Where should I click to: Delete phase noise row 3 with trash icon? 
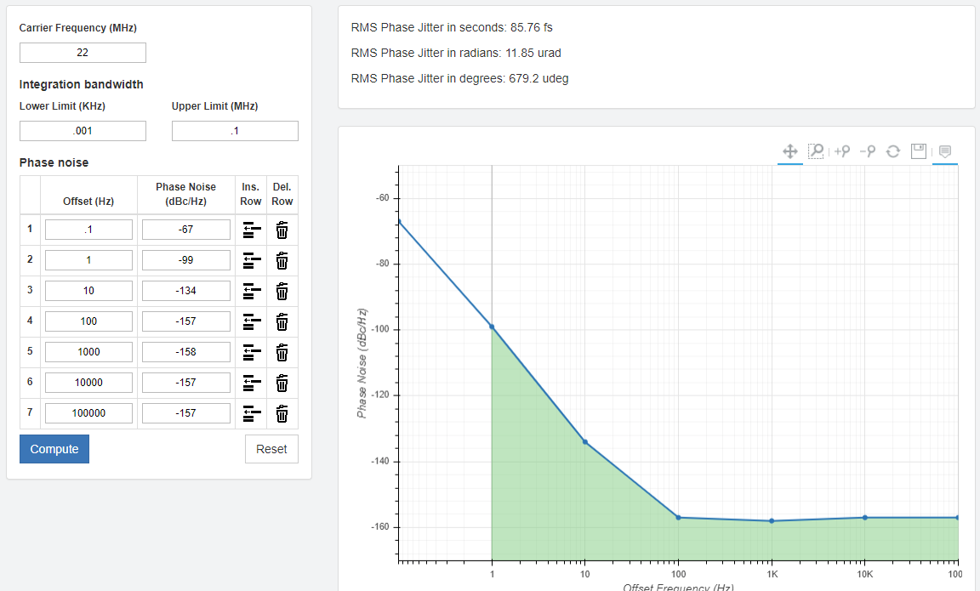pos(282,291)
